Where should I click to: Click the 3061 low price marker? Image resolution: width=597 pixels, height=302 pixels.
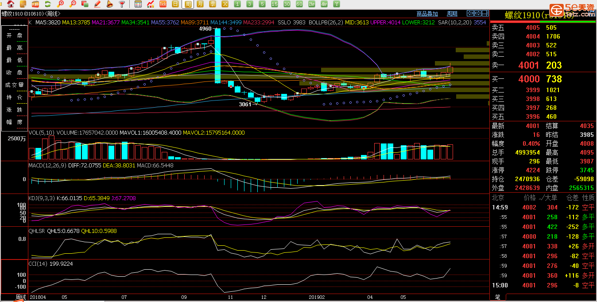coord(245,105)
